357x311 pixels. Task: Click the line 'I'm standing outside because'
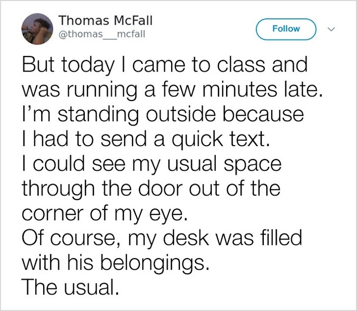pos(163,115)
